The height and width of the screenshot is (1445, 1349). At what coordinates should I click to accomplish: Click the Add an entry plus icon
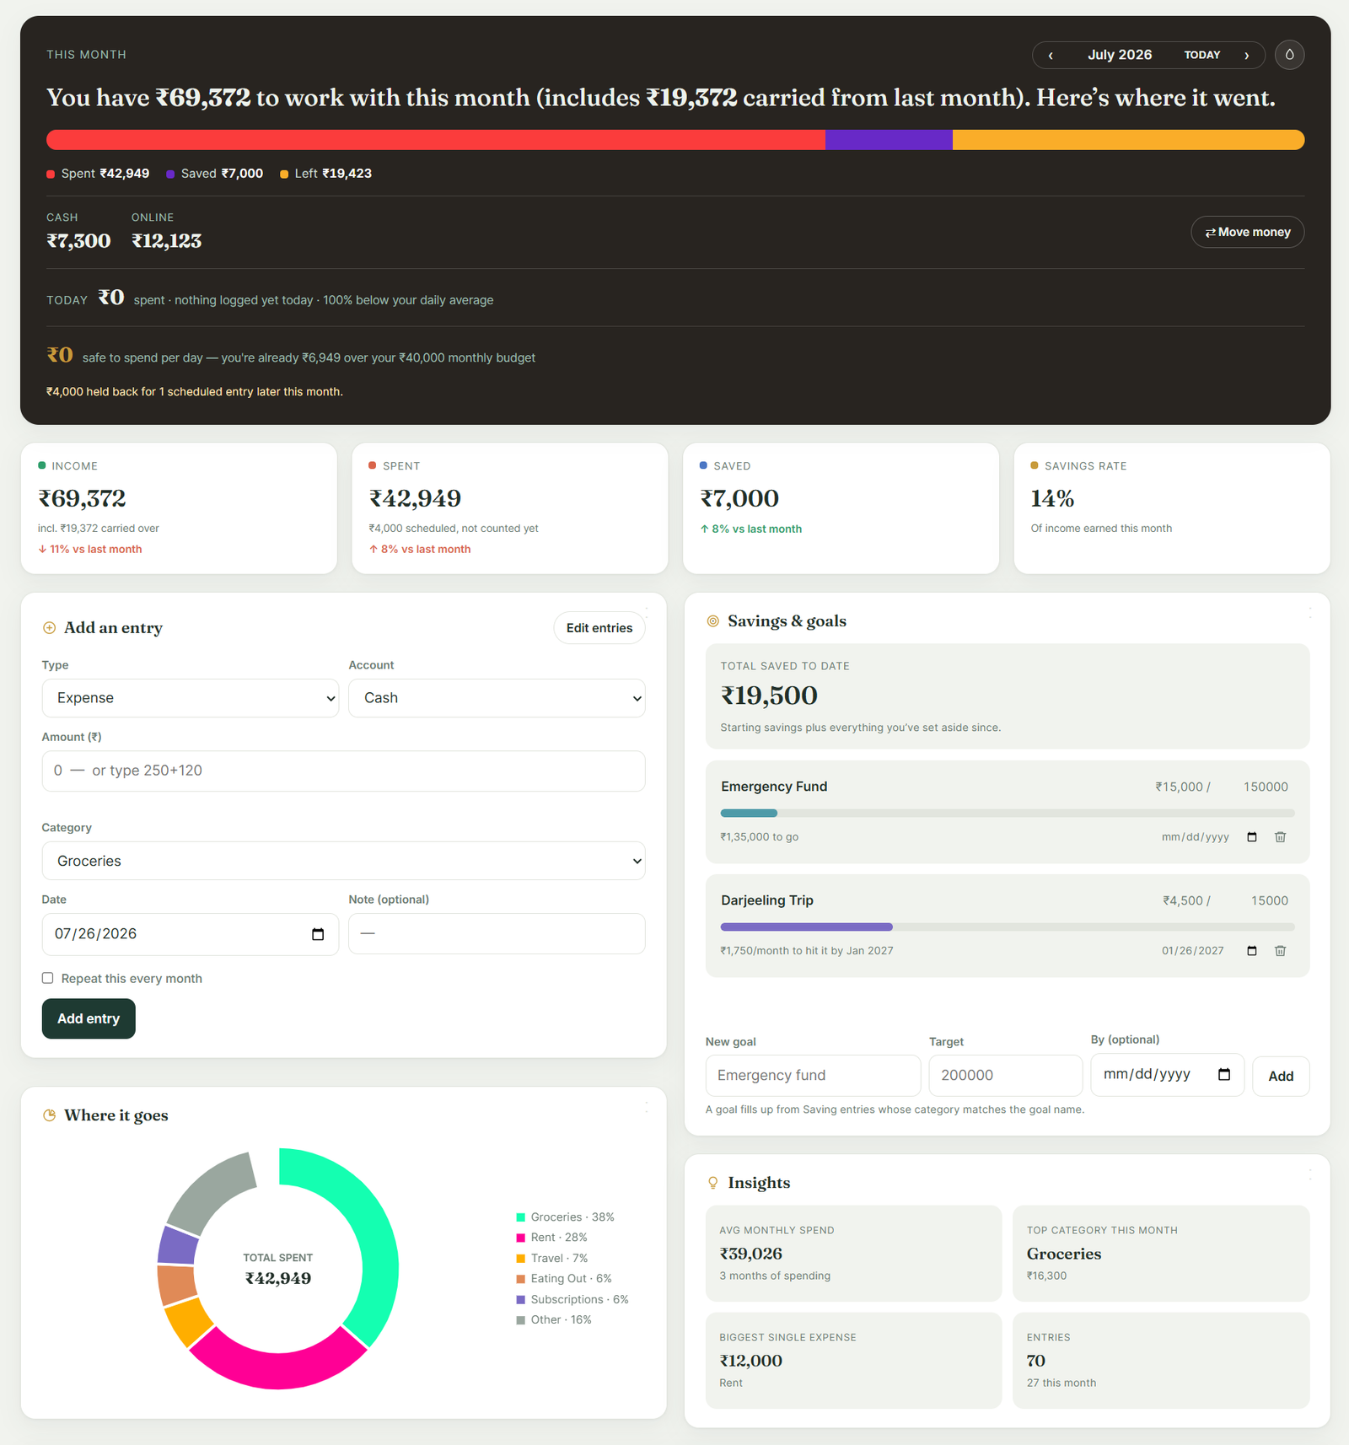49,628
